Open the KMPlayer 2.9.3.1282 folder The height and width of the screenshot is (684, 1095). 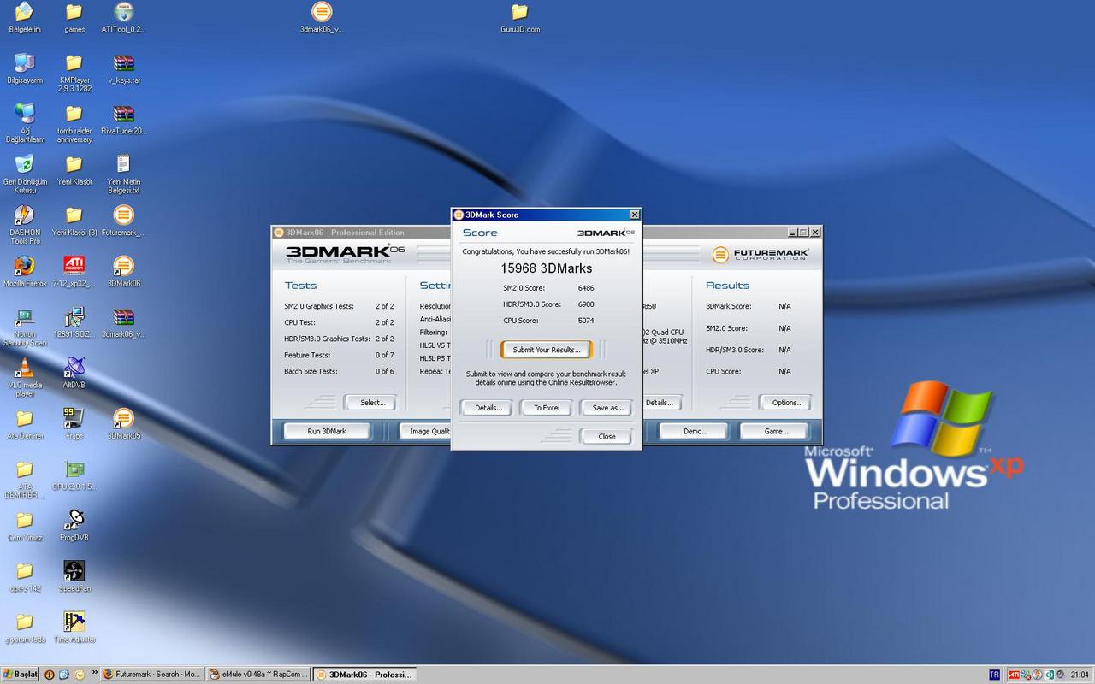[x=74, y=72]
